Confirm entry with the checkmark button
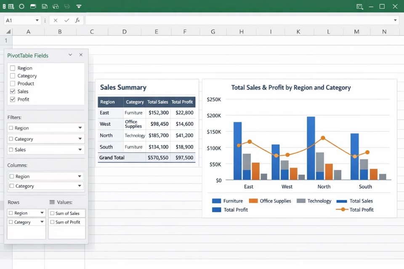 click(66, 20)
